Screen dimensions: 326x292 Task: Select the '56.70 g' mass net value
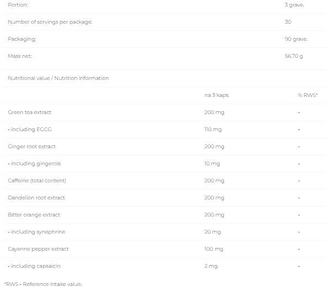[294, 56]
